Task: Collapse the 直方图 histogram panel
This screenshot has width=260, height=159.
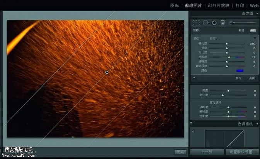Action: [x=257, y=13]
